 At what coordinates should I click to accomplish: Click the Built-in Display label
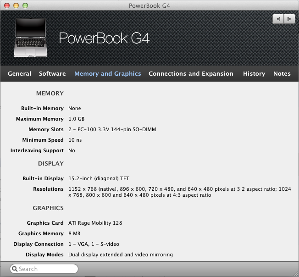[43, 178]
